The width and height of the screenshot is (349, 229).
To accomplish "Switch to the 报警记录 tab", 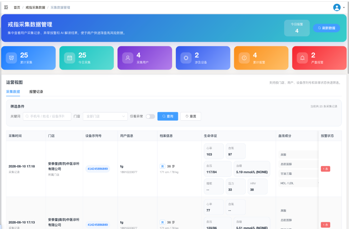I will click(x=36, y=92).
